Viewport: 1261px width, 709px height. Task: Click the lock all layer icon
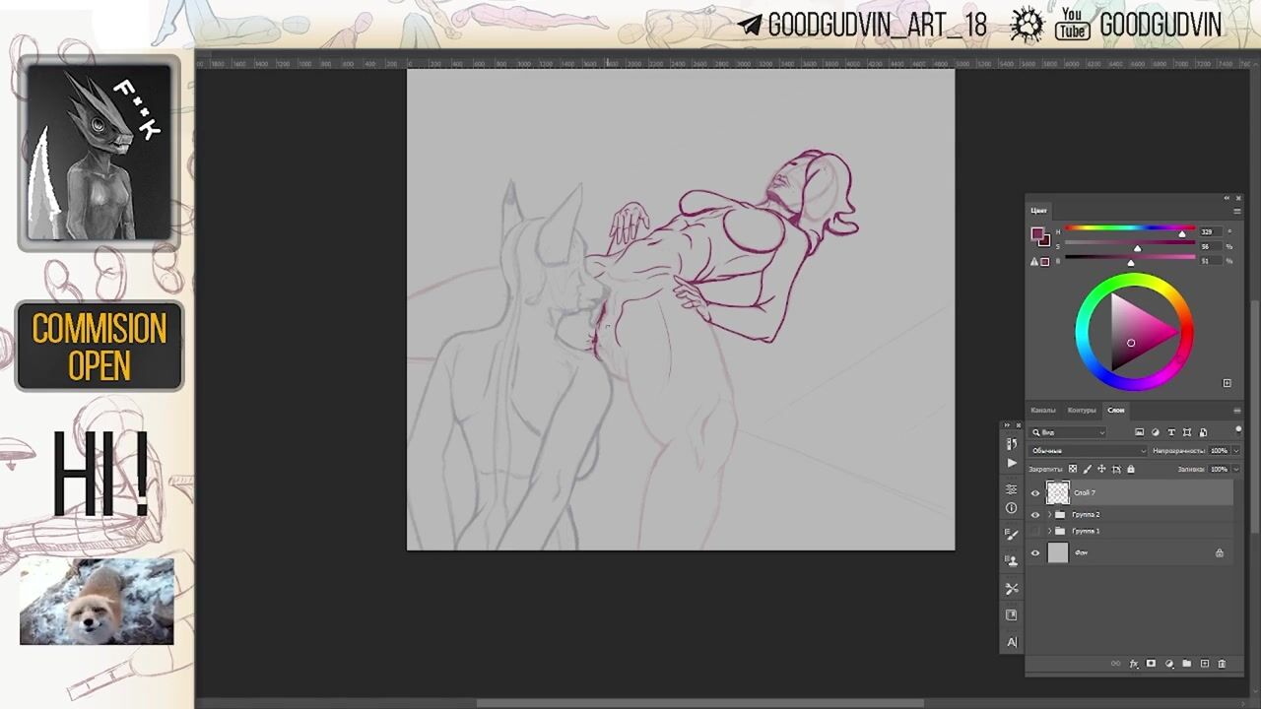point(1130,469)
